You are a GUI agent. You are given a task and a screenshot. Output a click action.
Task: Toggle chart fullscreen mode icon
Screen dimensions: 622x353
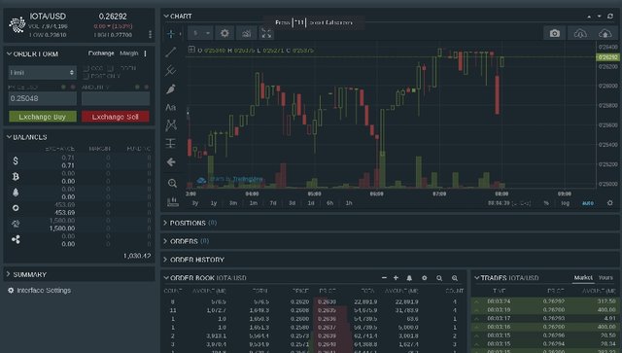(266, 33)
